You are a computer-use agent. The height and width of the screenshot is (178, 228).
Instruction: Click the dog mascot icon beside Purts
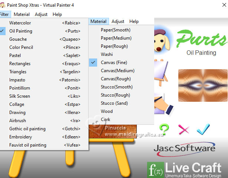(x=162, y=40)
